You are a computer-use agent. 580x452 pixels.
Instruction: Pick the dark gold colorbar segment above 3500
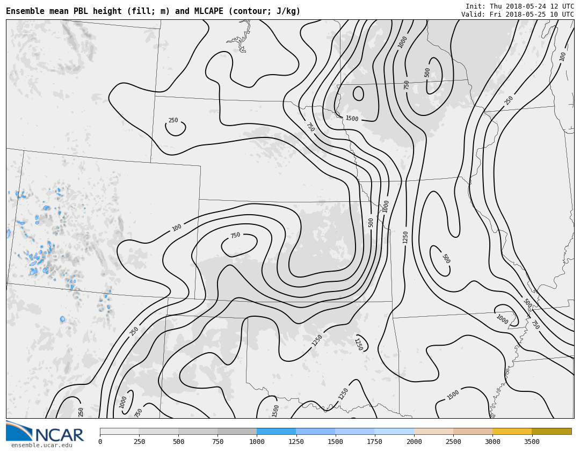(552, 431)
